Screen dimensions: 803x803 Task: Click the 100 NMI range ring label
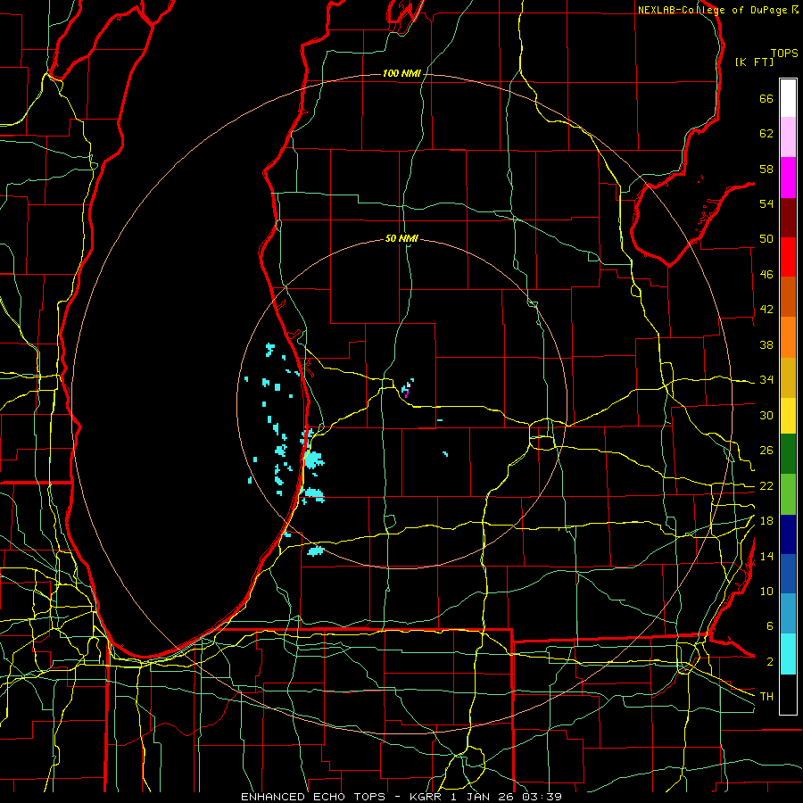pos(401,74)
